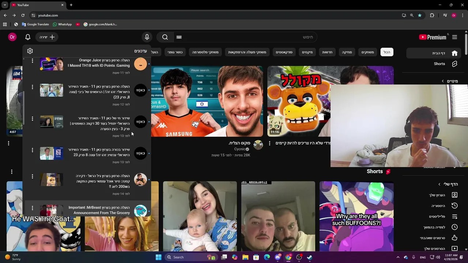Expand the הדף שלי section

448,184
